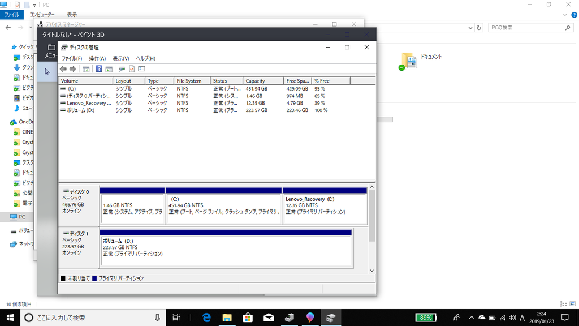Expand the Explorer address bar history dropdown
The width and height of the screenshot is (579, 326).
(x=470, y=28)
